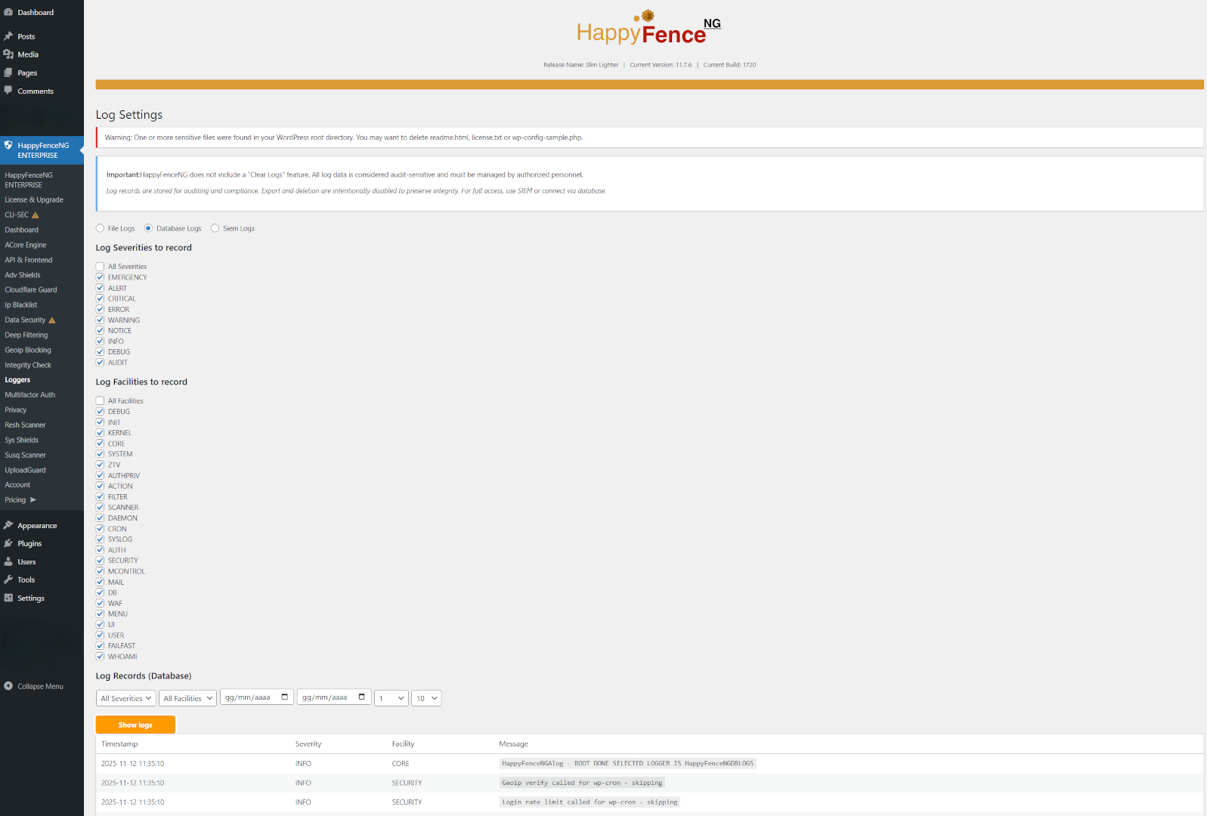Image resolution: width=1207 pixels, height=816 pixels.
Task: Open the All Facilities filter dropdown
Action: click(187, 698)
